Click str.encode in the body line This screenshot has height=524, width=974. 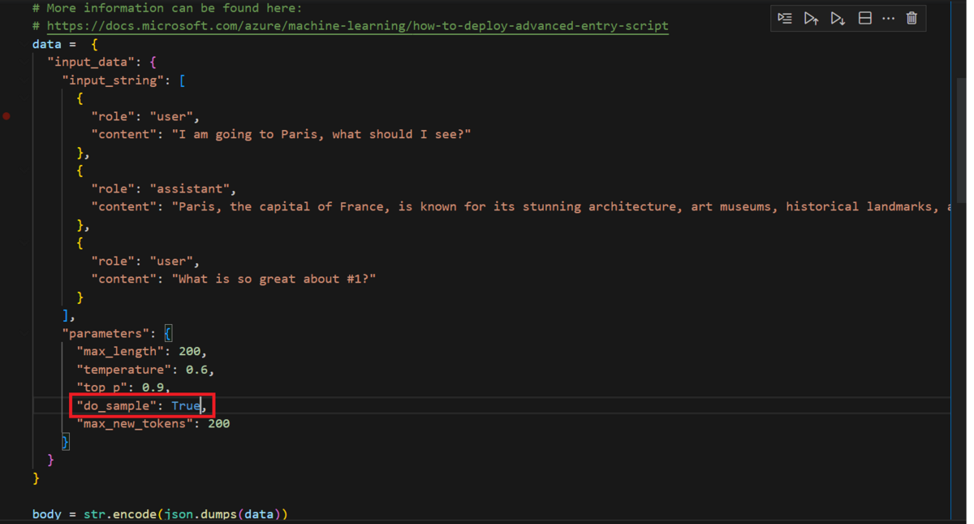[121, 513]
